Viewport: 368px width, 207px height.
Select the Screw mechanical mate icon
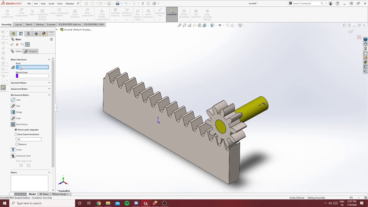(13, 149)
